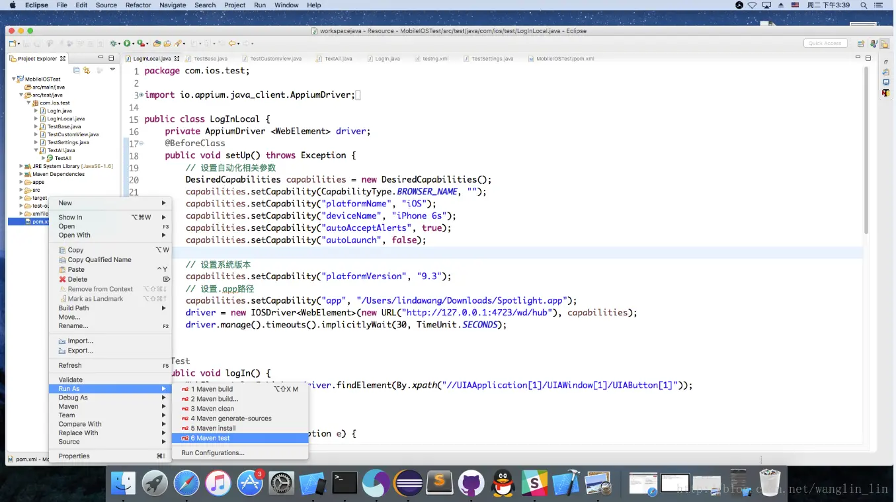The image size is (896, 502).
Task: Open Project Explorer view menu triangle
Action: coord(112,69)
